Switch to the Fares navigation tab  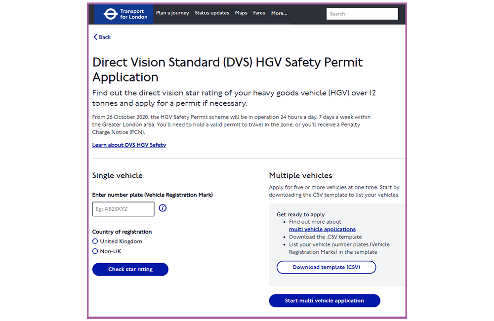coord(259,13)
